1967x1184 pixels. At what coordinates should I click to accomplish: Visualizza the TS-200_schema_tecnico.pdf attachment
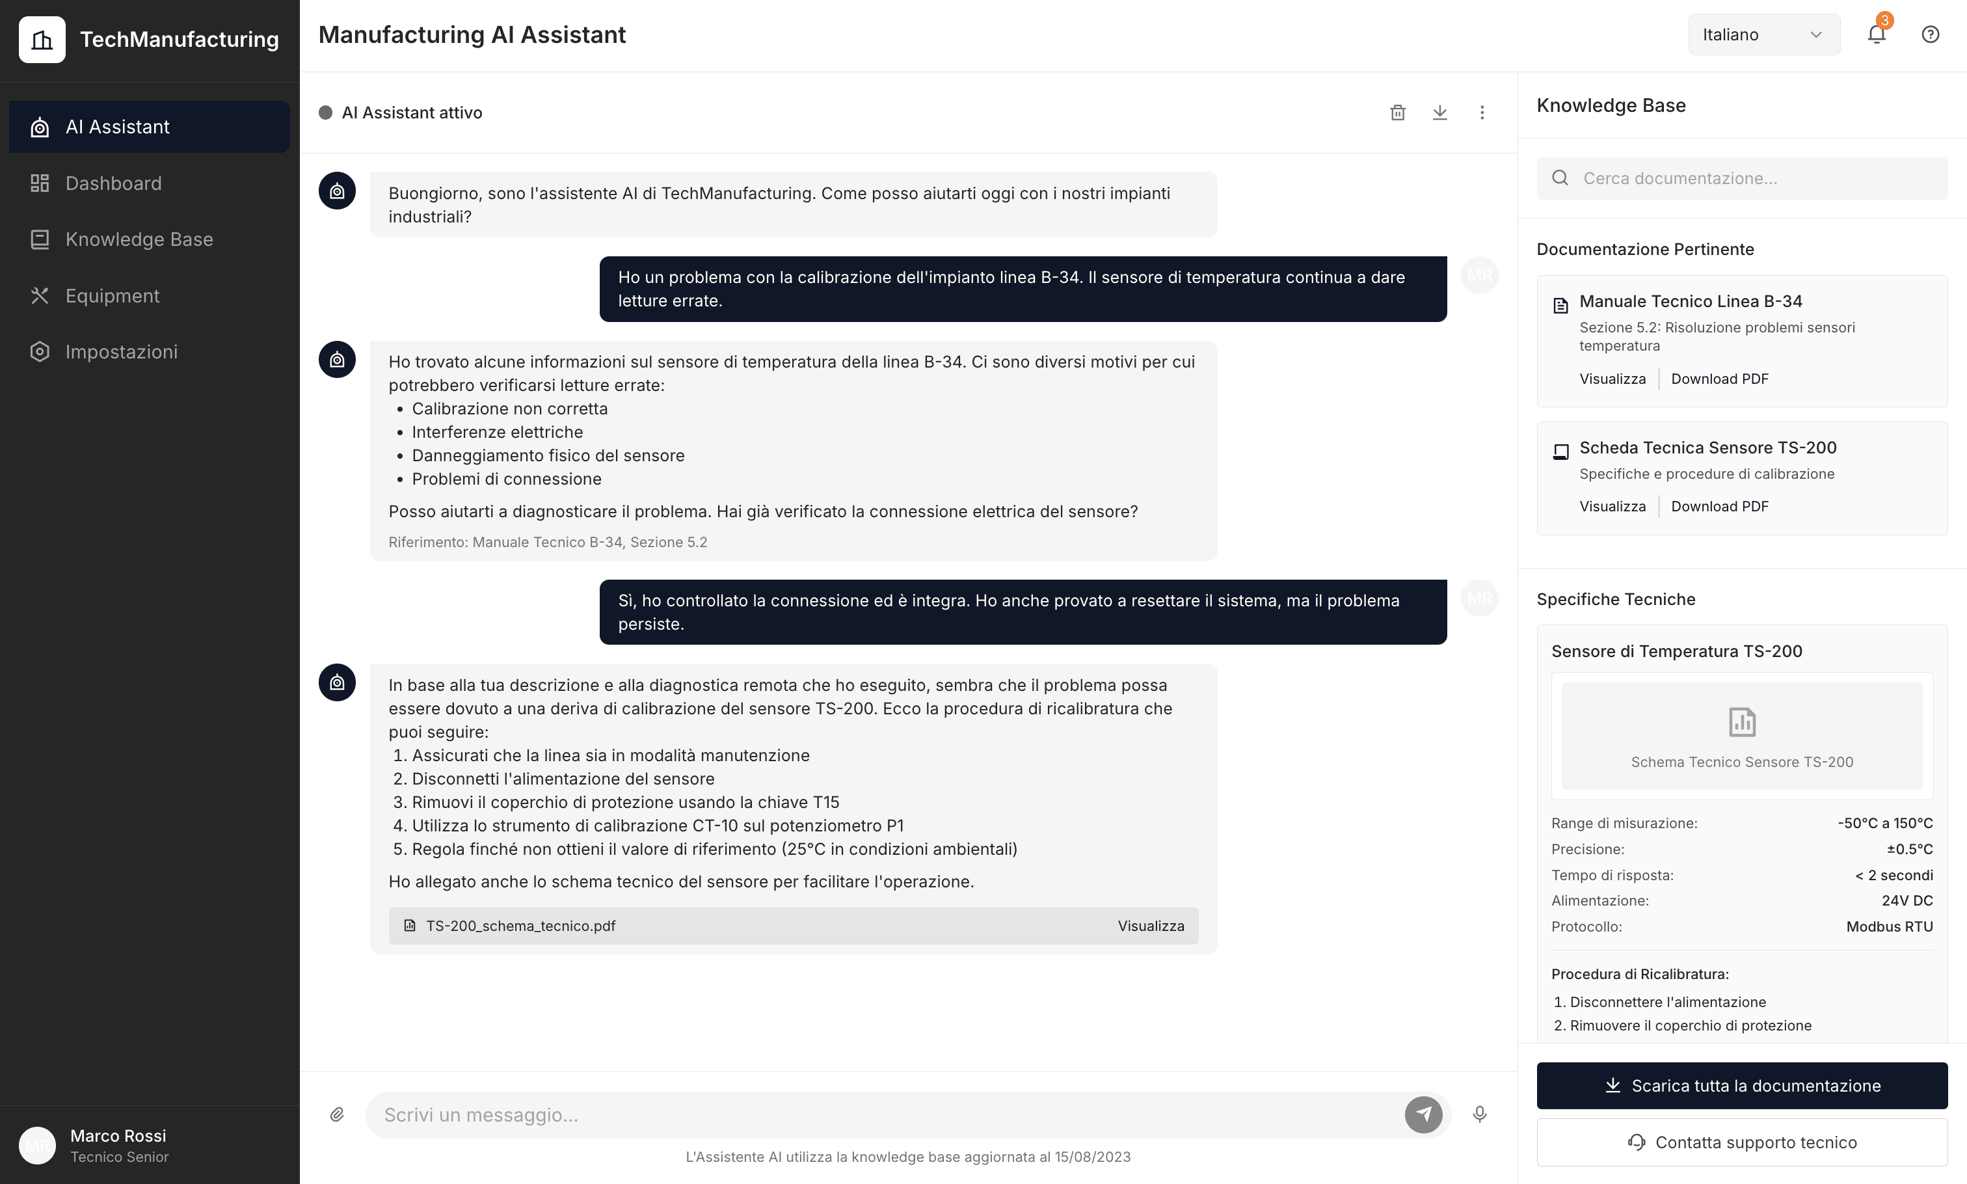coord(1150,926)
